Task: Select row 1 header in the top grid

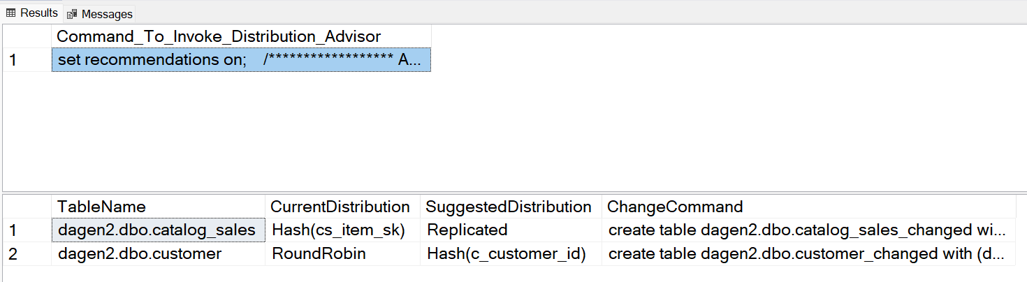Action: point(27,60)
